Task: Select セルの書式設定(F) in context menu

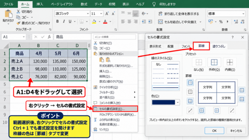Action: click(x=115, y=109)
